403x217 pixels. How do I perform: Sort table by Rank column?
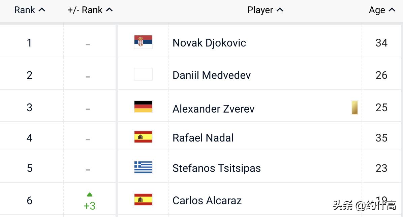[30, 10]
